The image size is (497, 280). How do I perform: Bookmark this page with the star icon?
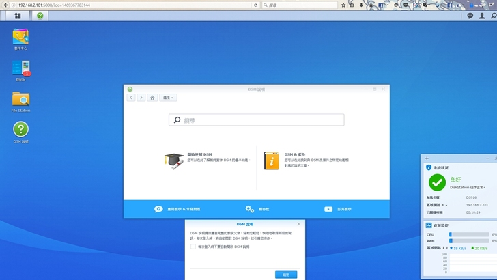(343, 5)
